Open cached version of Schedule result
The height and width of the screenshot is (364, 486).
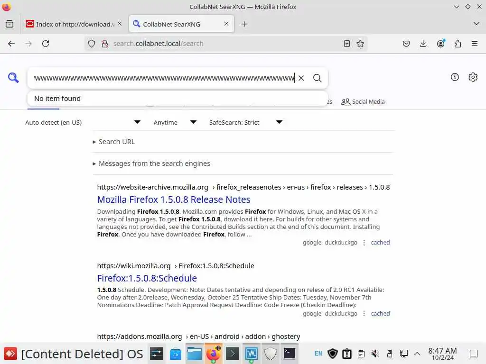coord(380,314)
